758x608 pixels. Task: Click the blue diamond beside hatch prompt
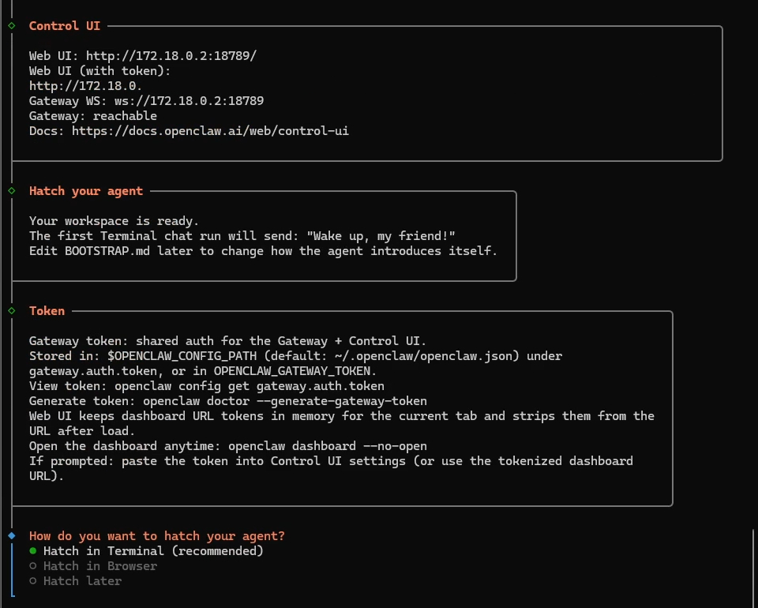click(x=12, y=535)
